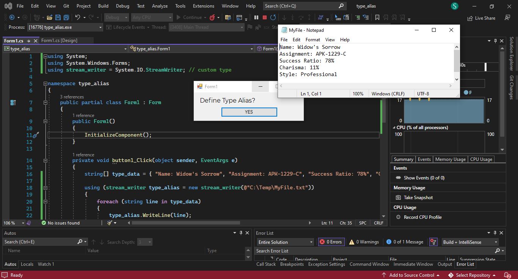Toggle the 0 Warnings filter button
518x279 pixels.
(x=364, y=242)
